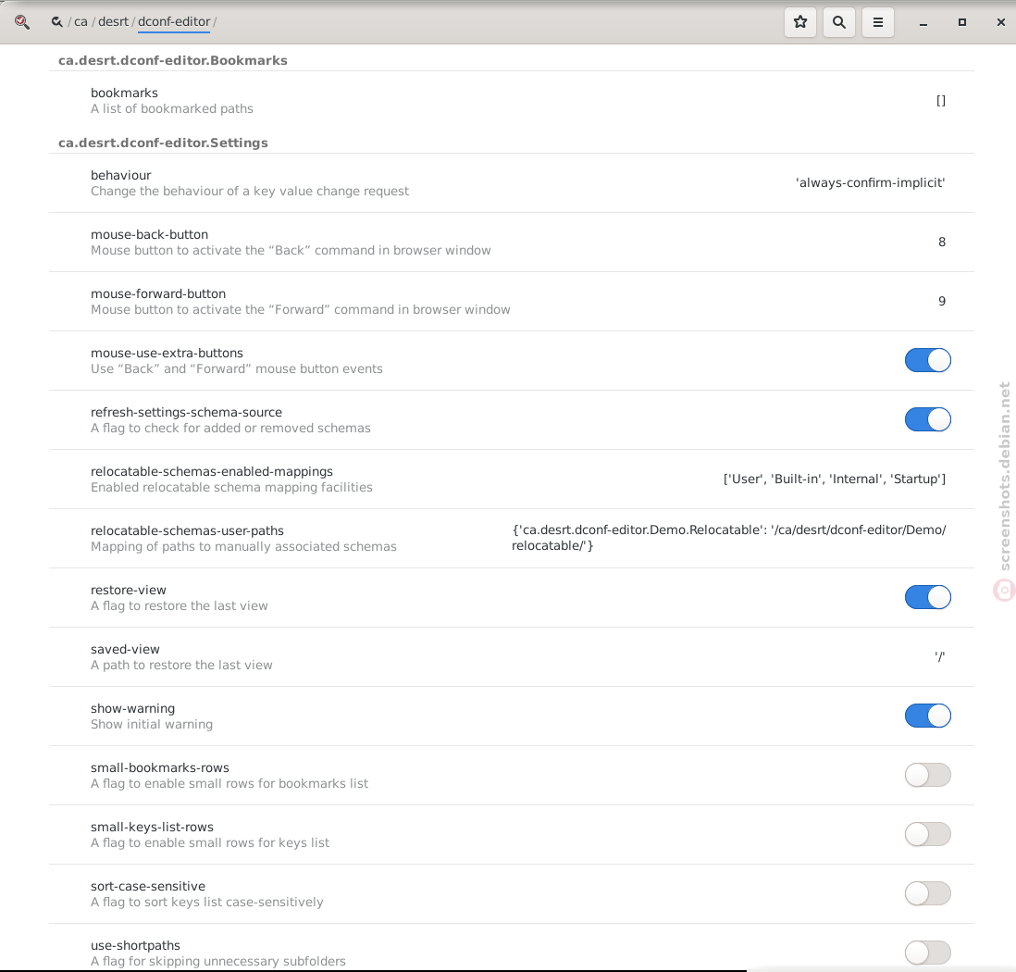1016x972 pixels.
Task: Enable small-bookmarks-rows switch
Action: (928, 775)
